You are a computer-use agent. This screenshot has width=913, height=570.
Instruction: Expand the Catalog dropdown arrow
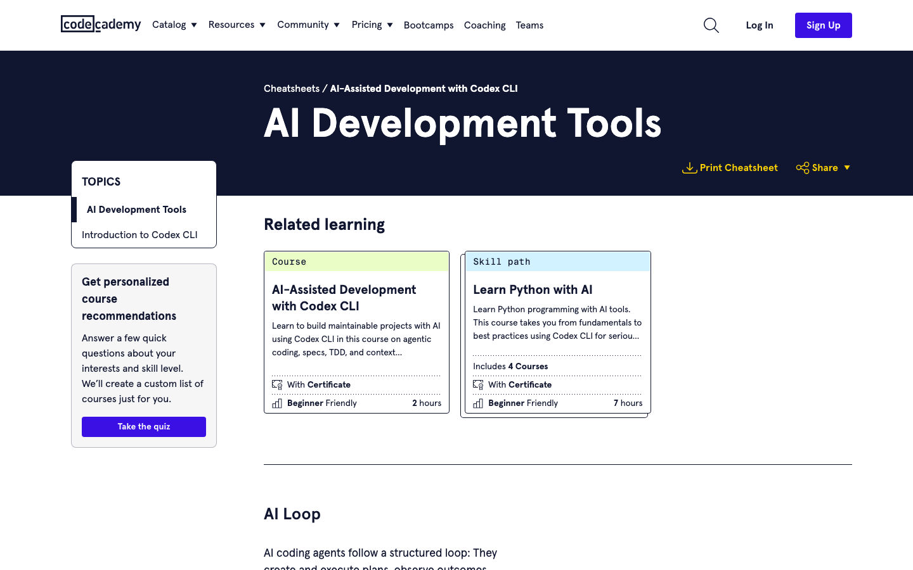coord(194,25)
